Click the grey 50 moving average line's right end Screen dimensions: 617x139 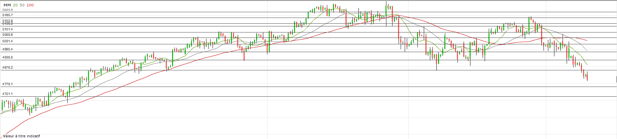(x=587, y=51)
